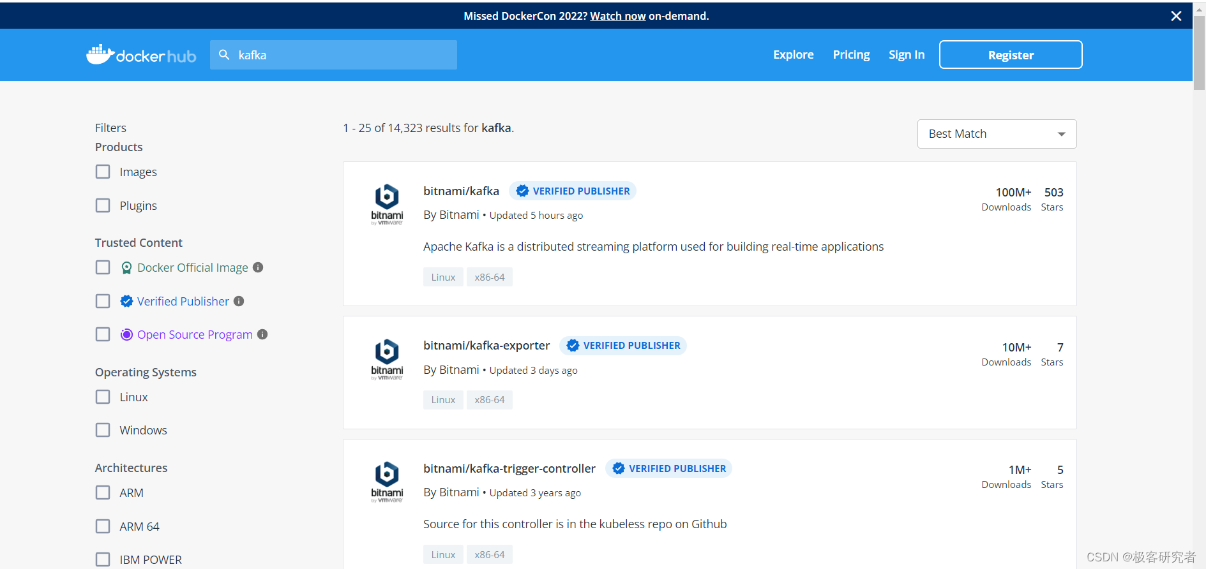1206x569 pixels.
Task: Check the Images filter
Action: pyautogui.click(x=103, y=172)
